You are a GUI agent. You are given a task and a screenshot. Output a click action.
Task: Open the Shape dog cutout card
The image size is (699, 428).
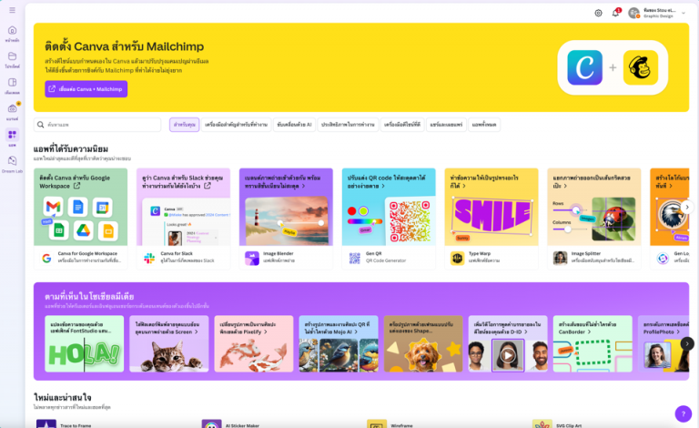pyautogui.click(x=423, y=343)
